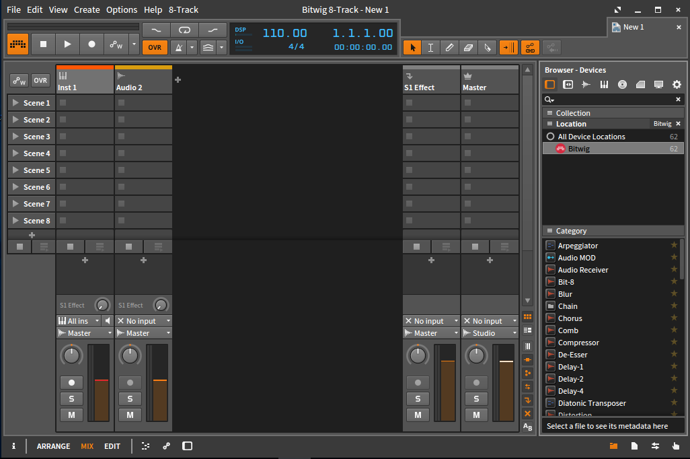Open Presets tab in browser panel

568,85
